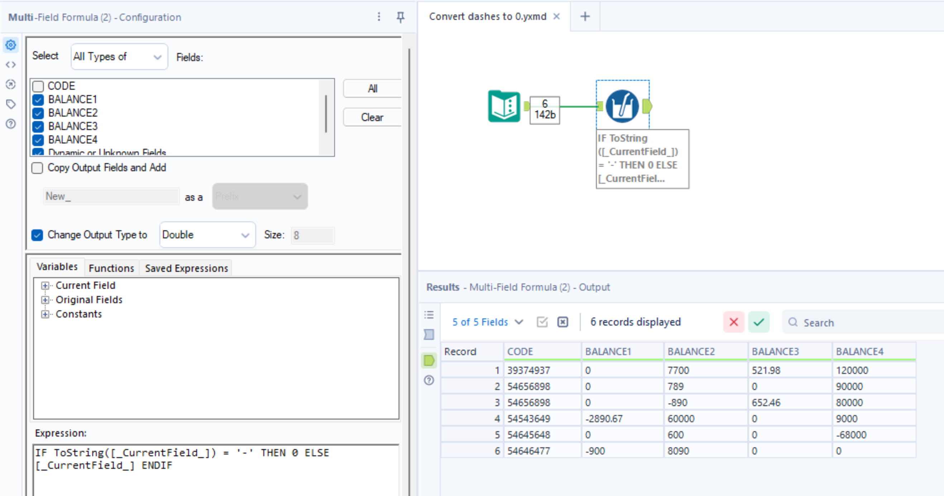This screenshot has height=496, width=944.
Task: Click the Clear button
Action: click(372, 117)
